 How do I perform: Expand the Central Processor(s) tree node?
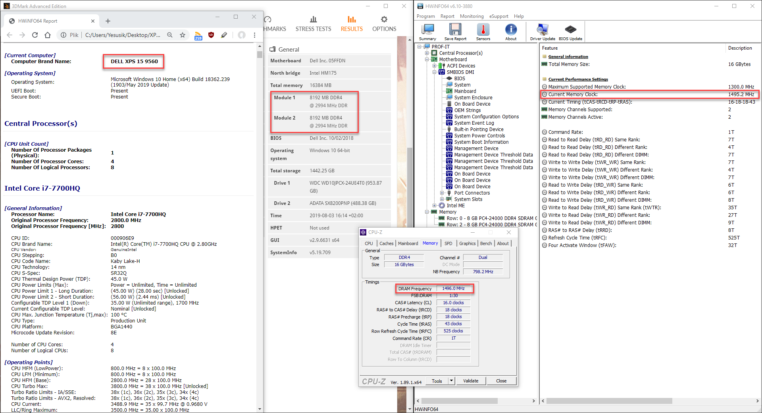(427, 53)
